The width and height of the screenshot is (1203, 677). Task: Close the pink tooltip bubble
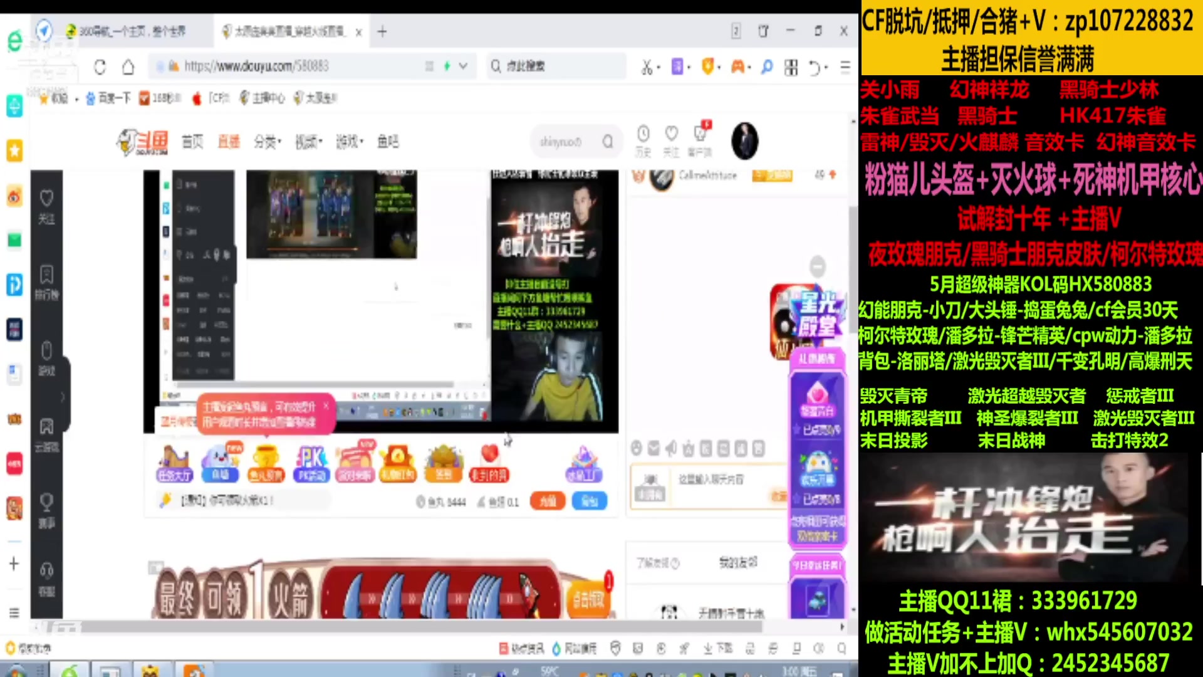[x=326, y=406]
